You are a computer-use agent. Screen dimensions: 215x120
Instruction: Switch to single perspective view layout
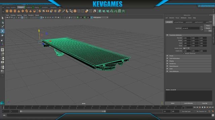[2, 50]
